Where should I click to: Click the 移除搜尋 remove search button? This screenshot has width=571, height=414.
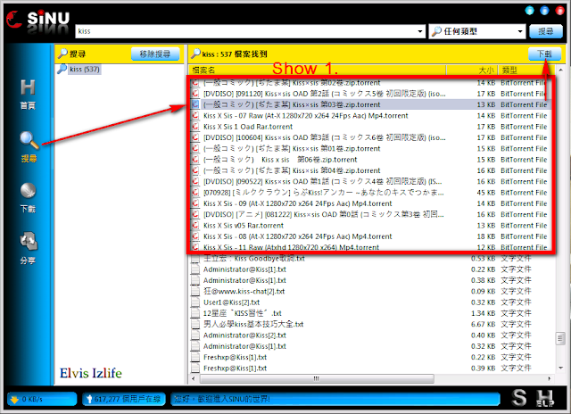(x=155, y=54)
